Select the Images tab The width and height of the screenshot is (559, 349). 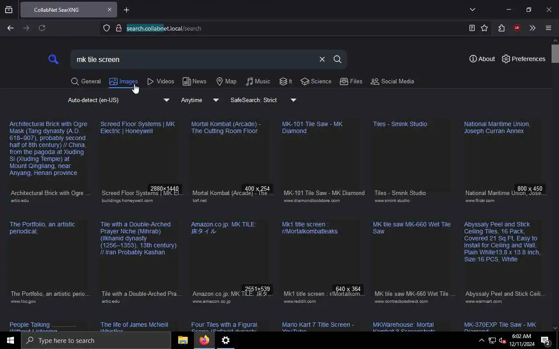pos(124,81)
